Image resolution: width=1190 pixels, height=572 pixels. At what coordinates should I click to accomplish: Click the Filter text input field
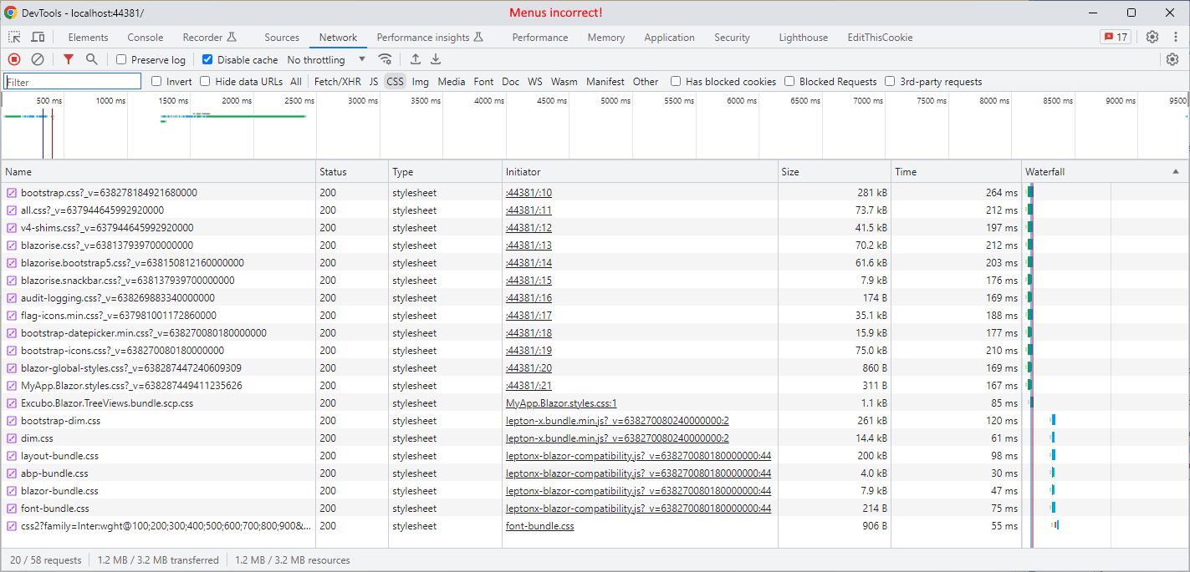click(73, 82)
